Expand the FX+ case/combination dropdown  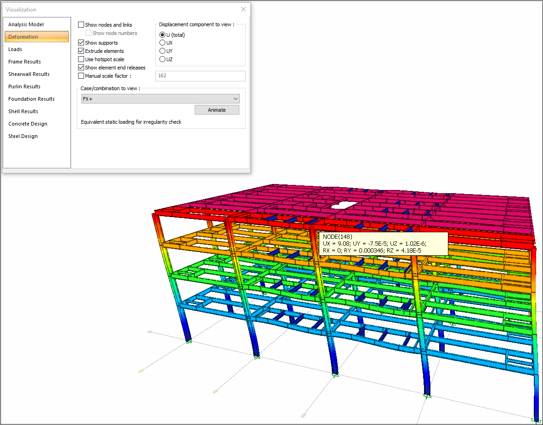click(160, 99)
